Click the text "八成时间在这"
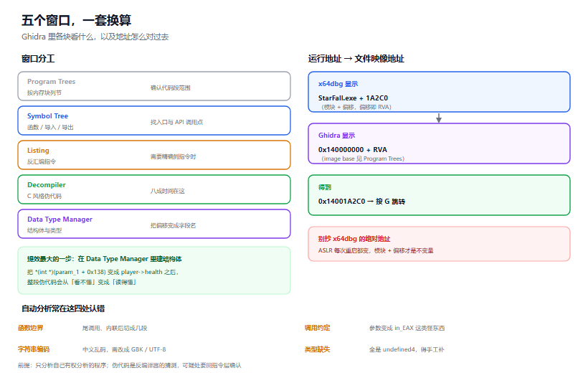Screen dimensions: 588x373 tap(167, 192)
